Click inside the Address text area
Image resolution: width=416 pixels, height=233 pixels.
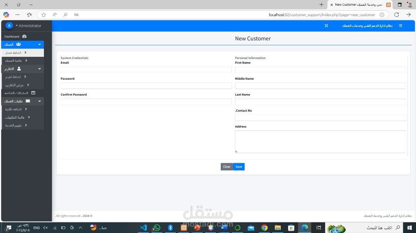point(320,142)
